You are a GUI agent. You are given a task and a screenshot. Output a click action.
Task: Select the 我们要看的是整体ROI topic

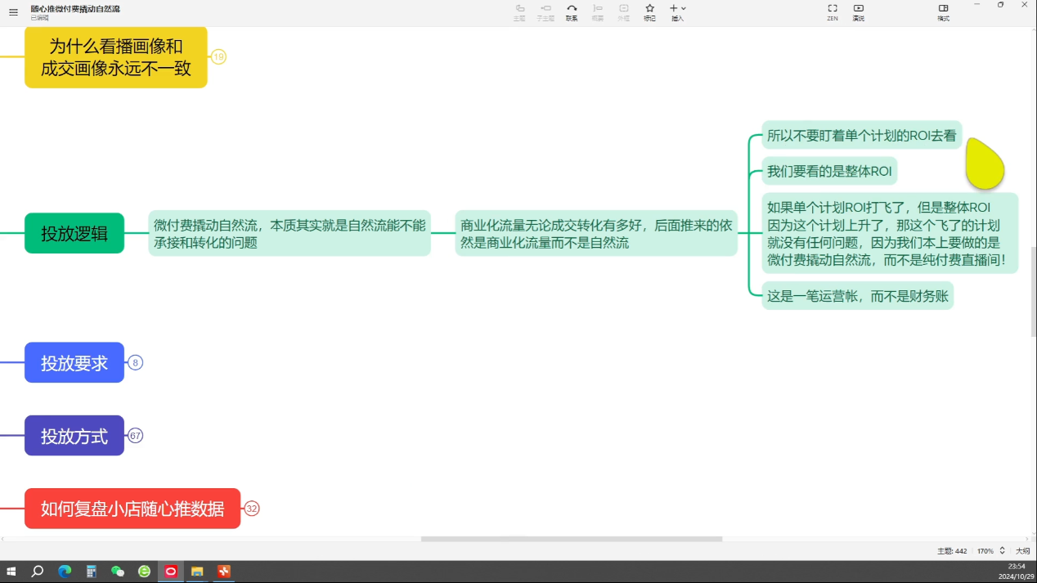point(829,172)
